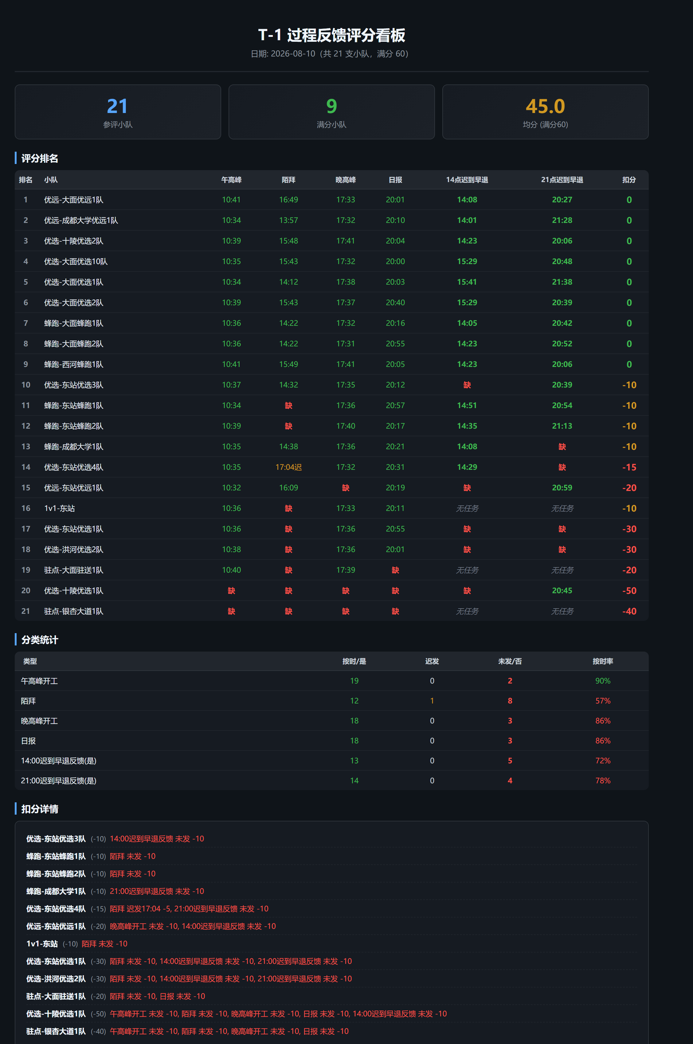Click 按时率 column header
The width and height of the screenshot is (693, 1044).
(603, 661)
